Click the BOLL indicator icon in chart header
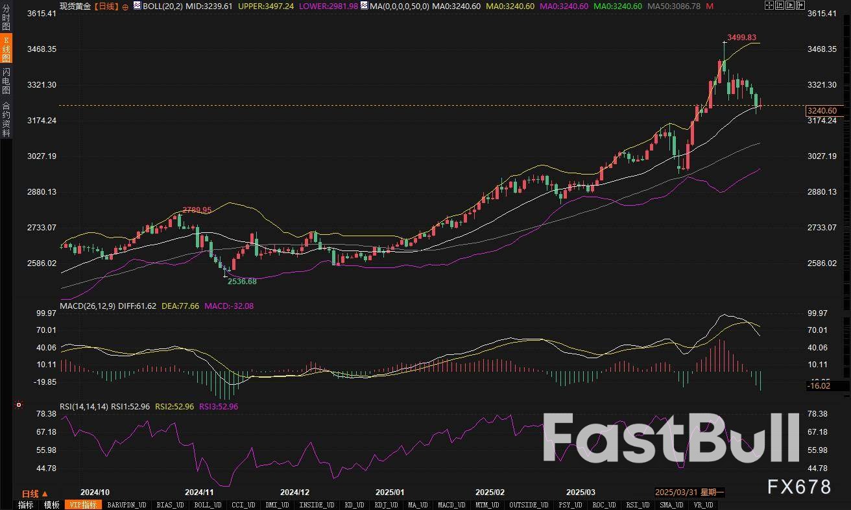851x510 pixels. (x=136, y=6)
